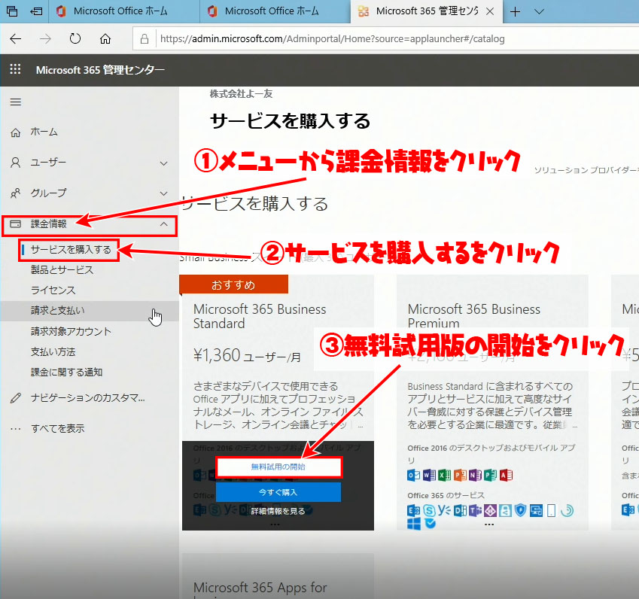Switch to the second Microsoft Office ホーム tab
This screenshot has height=599, width=639.
275,11
